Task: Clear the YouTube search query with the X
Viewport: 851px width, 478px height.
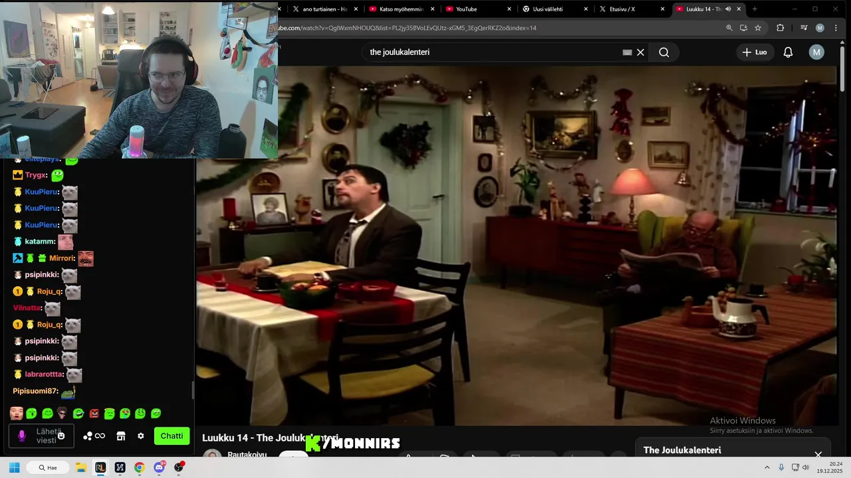Action: pyautogui.click(x=640, y=52)
